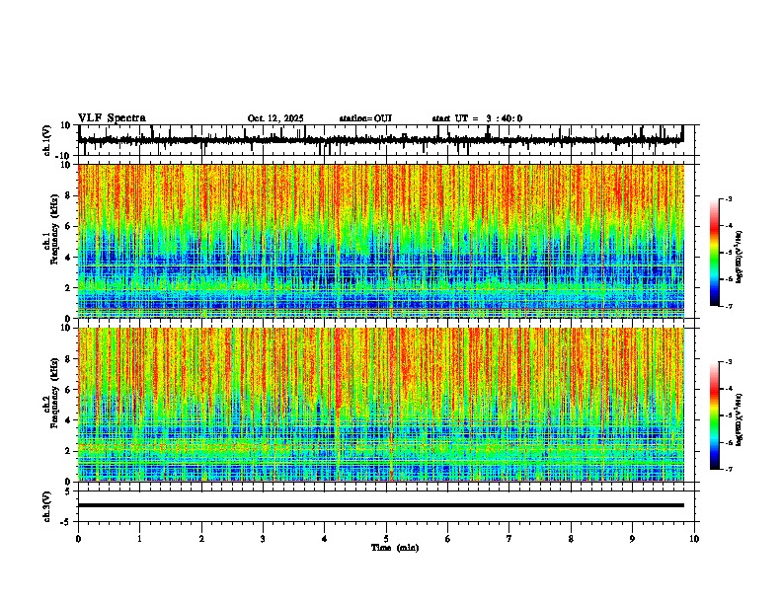Click the last time axis label '10'

tap(694, 539)
